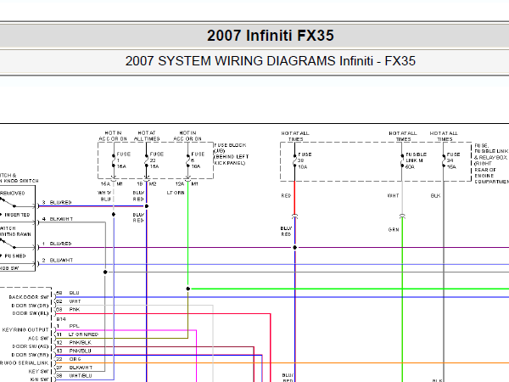Click the "BLK" label under FUSE 34
Screen dimensions: 509x382
pos(435,195)
